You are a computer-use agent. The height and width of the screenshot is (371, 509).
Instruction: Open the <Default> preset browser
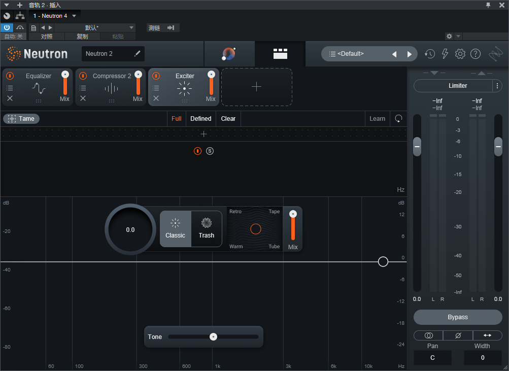(x=350, y=54)
